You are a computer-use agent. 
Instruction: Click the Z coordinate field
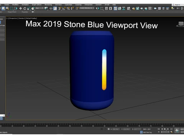(138, 129)
